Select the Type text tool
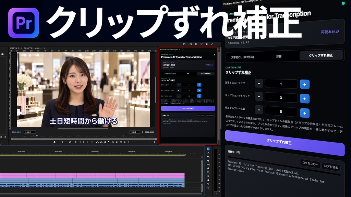Screen dimensions: 351x197 [x=208, y=184]
